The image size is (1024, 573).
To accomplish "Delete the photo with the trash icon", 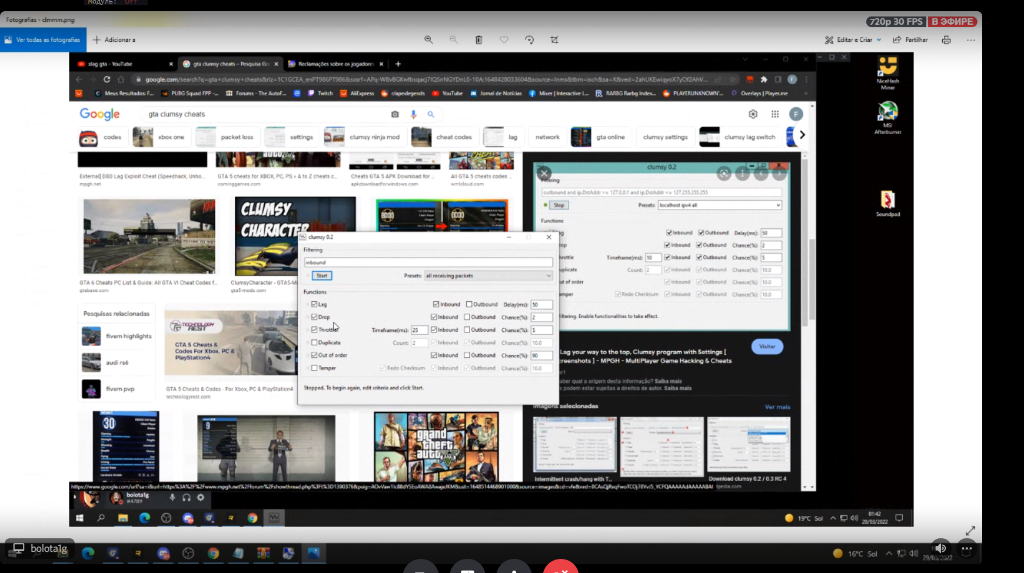I will click(x=478, y=40).
